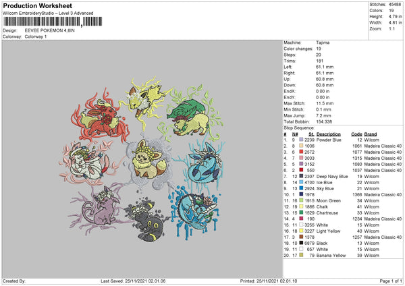Click the Powder Blue color swatch

[x=301, y=140]
